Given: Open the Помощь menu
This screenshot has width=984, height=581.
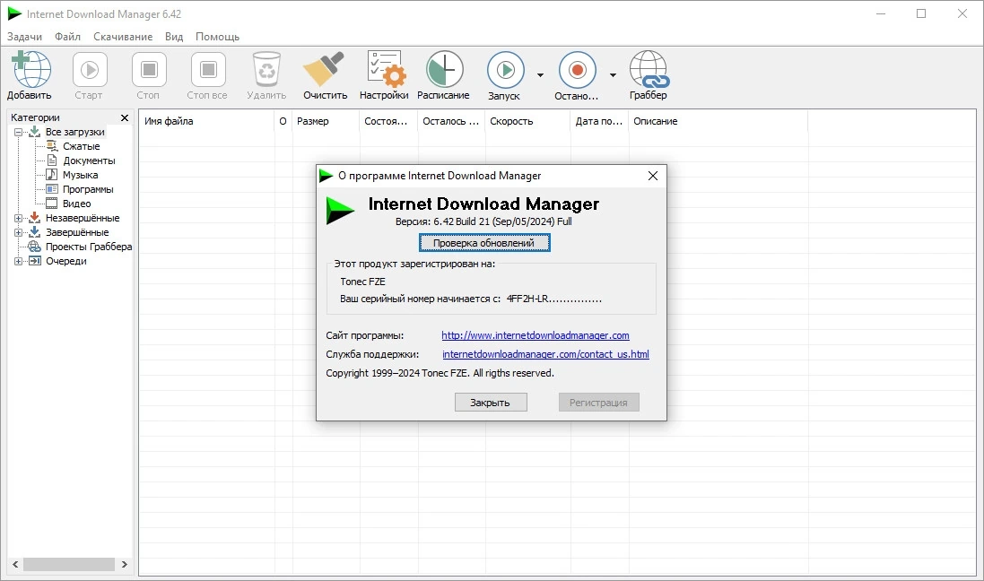Looking at the screenshot, I should point(217,37).
